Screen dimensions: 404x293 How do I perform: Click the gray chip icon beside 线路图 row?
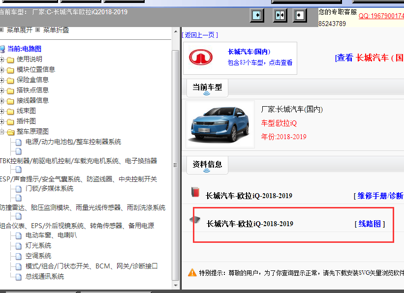[x=195, y=220]
